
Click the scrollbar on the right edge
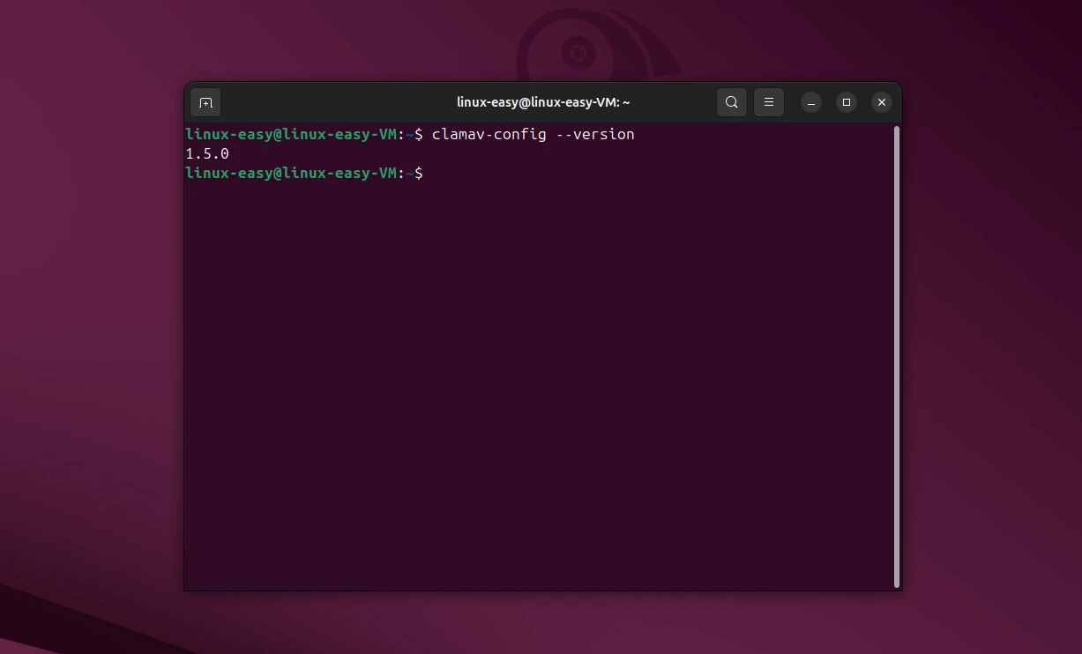pos(894,353)
